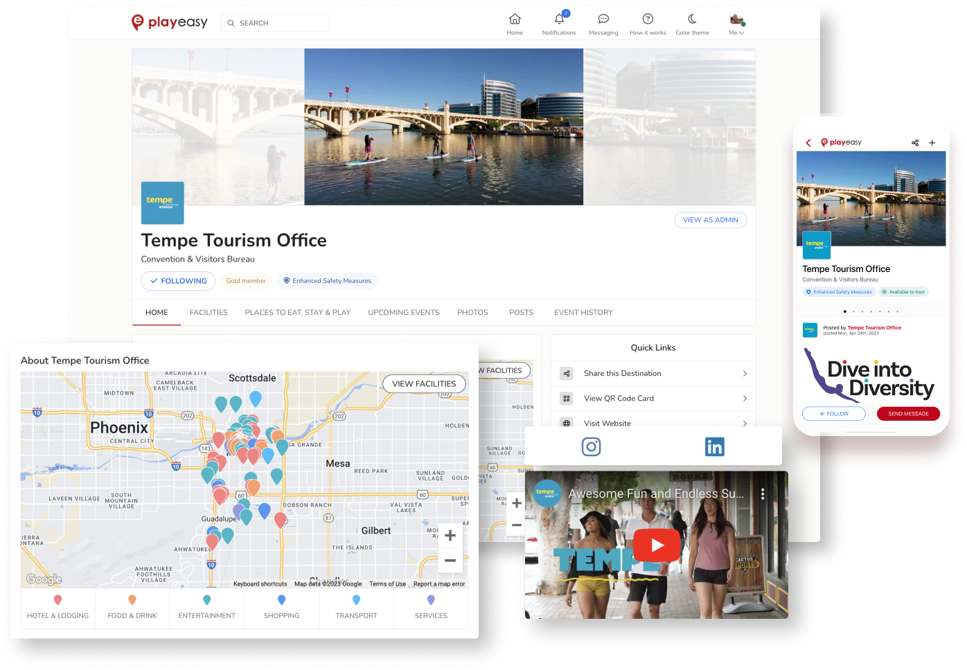Expand the Me profile dropdown
967x670 pixels.
[x=737, y=24]
